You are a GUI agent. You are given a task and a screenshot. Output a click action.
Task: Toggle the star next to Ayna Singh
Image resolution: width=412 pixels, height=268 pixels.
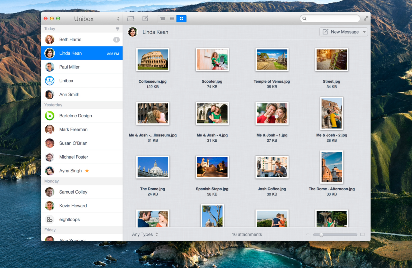pos(87,171)
